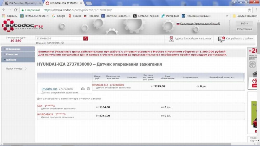Open photo via camera icon next to HYUNDAI-KIA

tap(83, 89)
